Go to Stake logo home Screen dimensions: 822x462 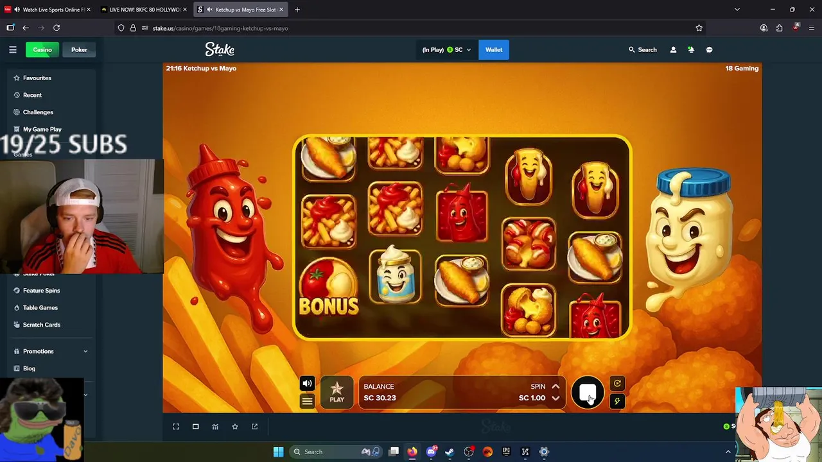tap(220, 49)
